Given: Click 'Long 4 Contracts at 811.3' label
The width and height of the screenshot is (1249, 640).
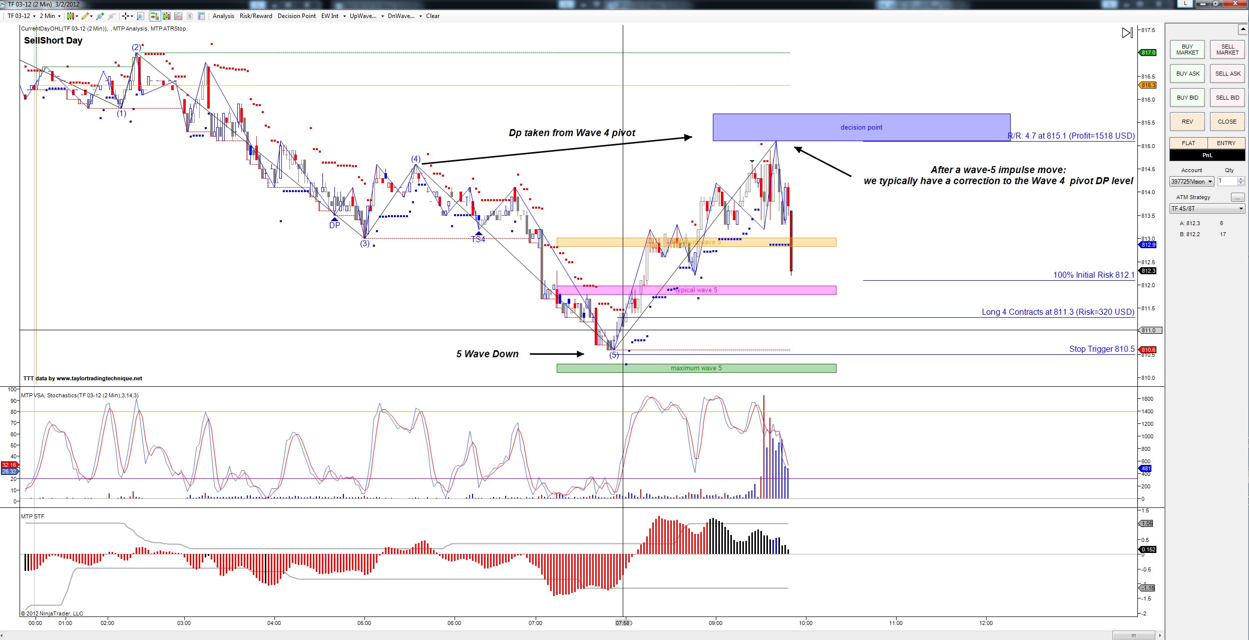Looking at the screenshot, I should [1058, 312].
